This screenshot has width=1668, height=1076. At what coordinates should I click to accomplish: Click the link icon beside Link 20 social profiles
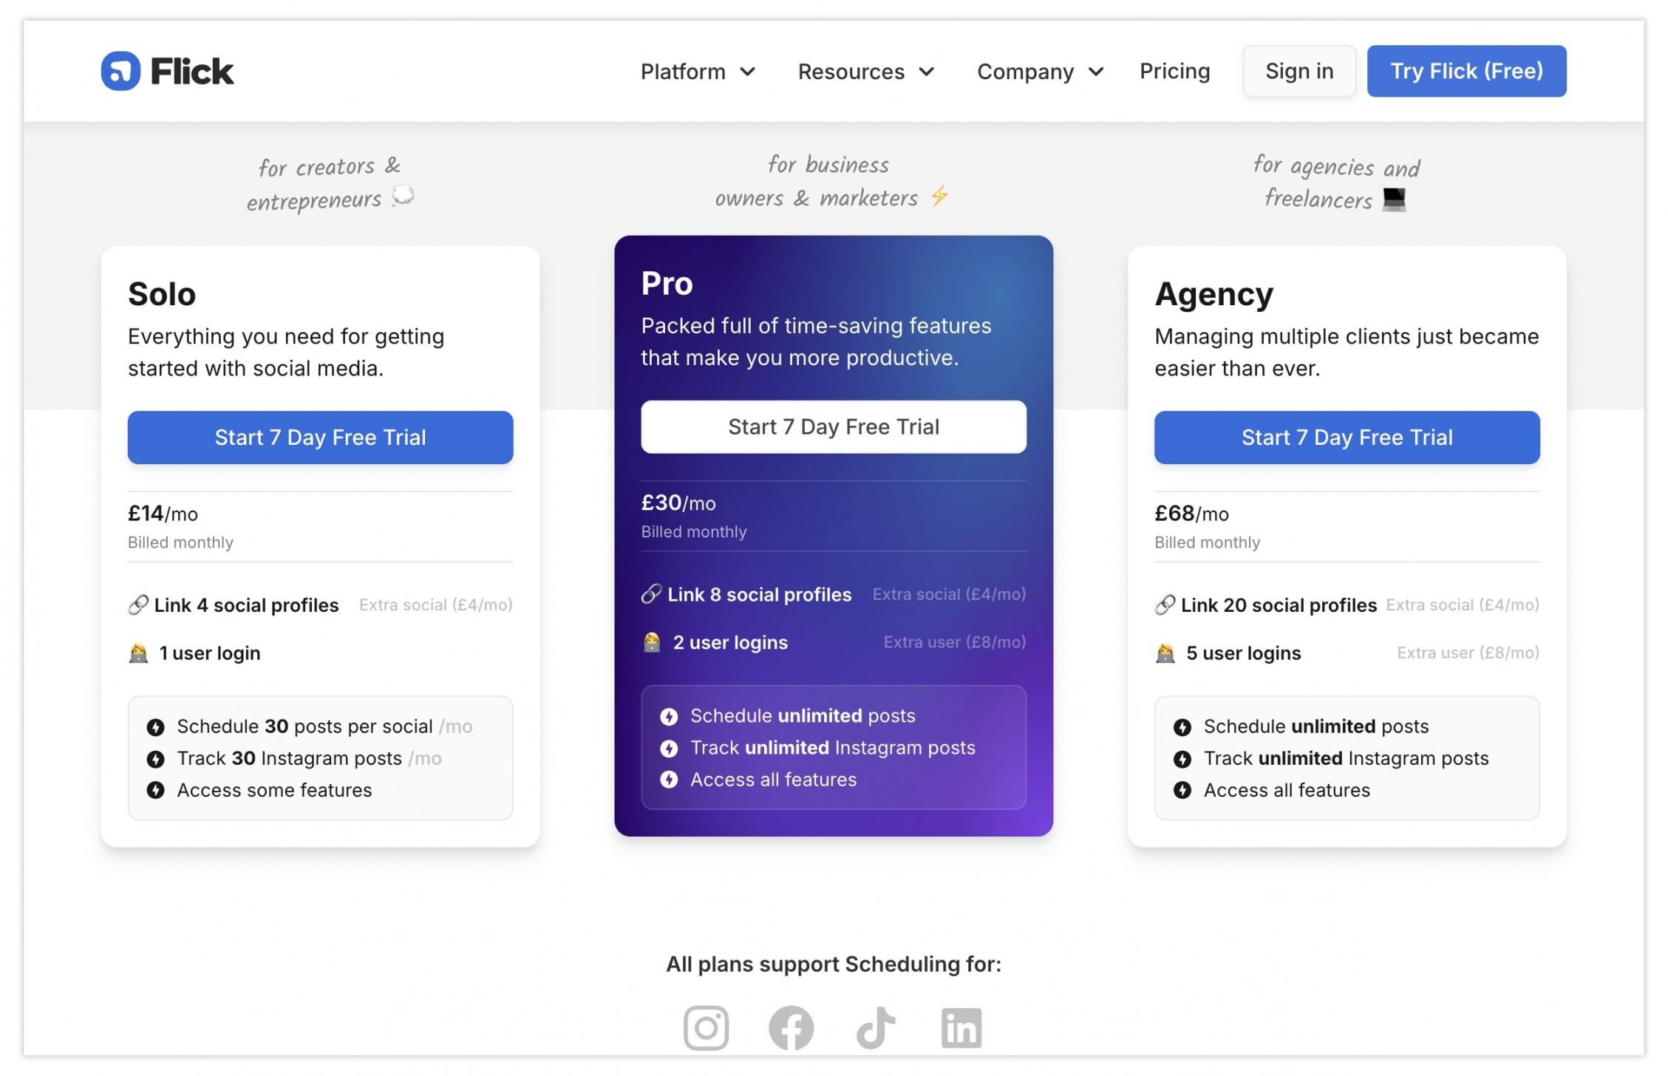coord(1165,605)
